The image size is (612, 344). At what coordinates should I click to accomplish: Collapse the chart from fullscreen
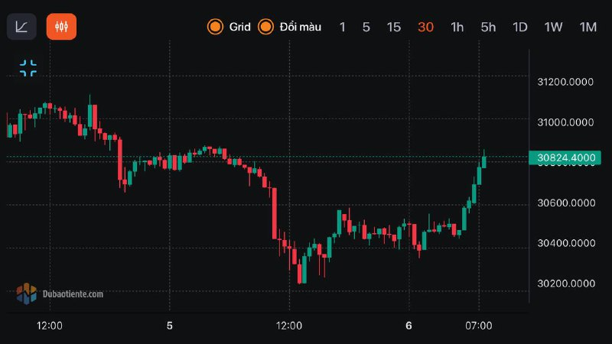(28, 68)
